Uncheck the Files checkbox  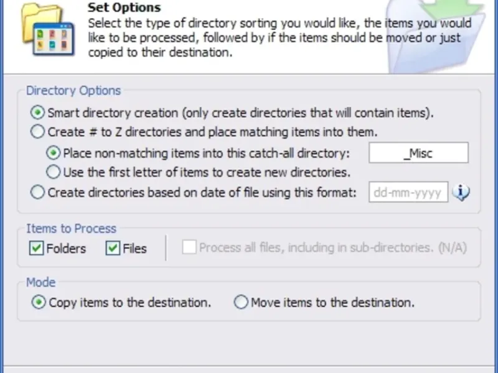point(113,249)
